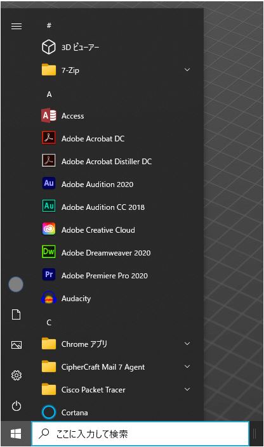Click the Chrome アプリ folder icon

coord(48,344)
